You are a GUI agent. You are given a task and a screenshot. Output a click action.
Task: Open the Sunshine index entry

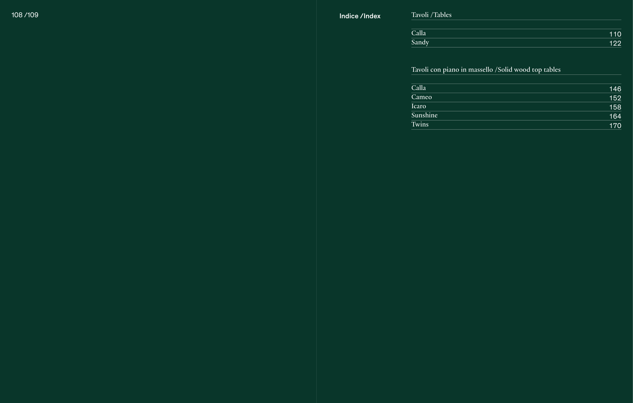[x=424, y=115]
